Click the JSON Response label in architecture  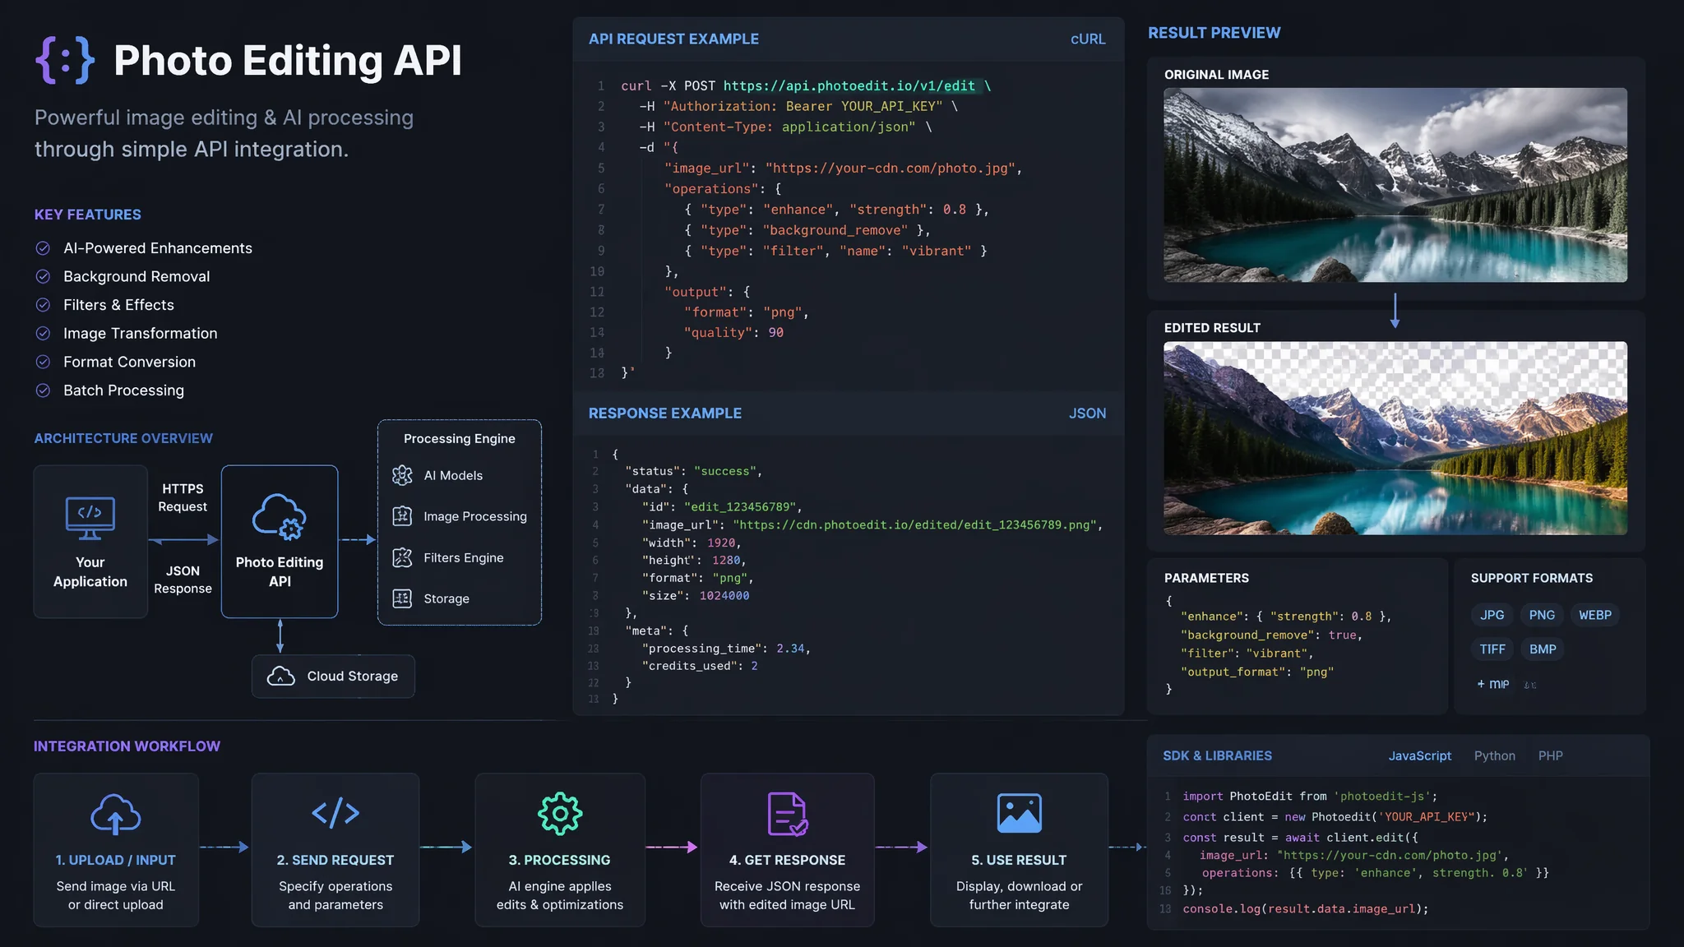(183, 580)
